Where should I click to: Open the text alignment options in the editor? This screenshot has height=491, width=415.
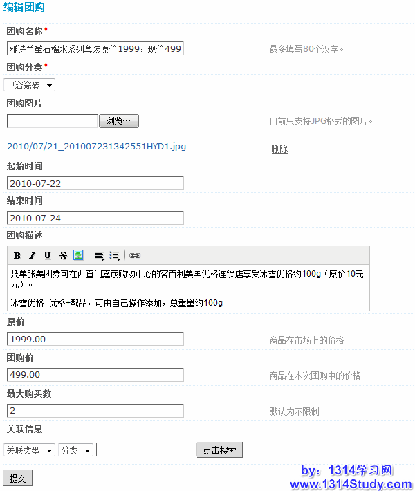point(99,255)
